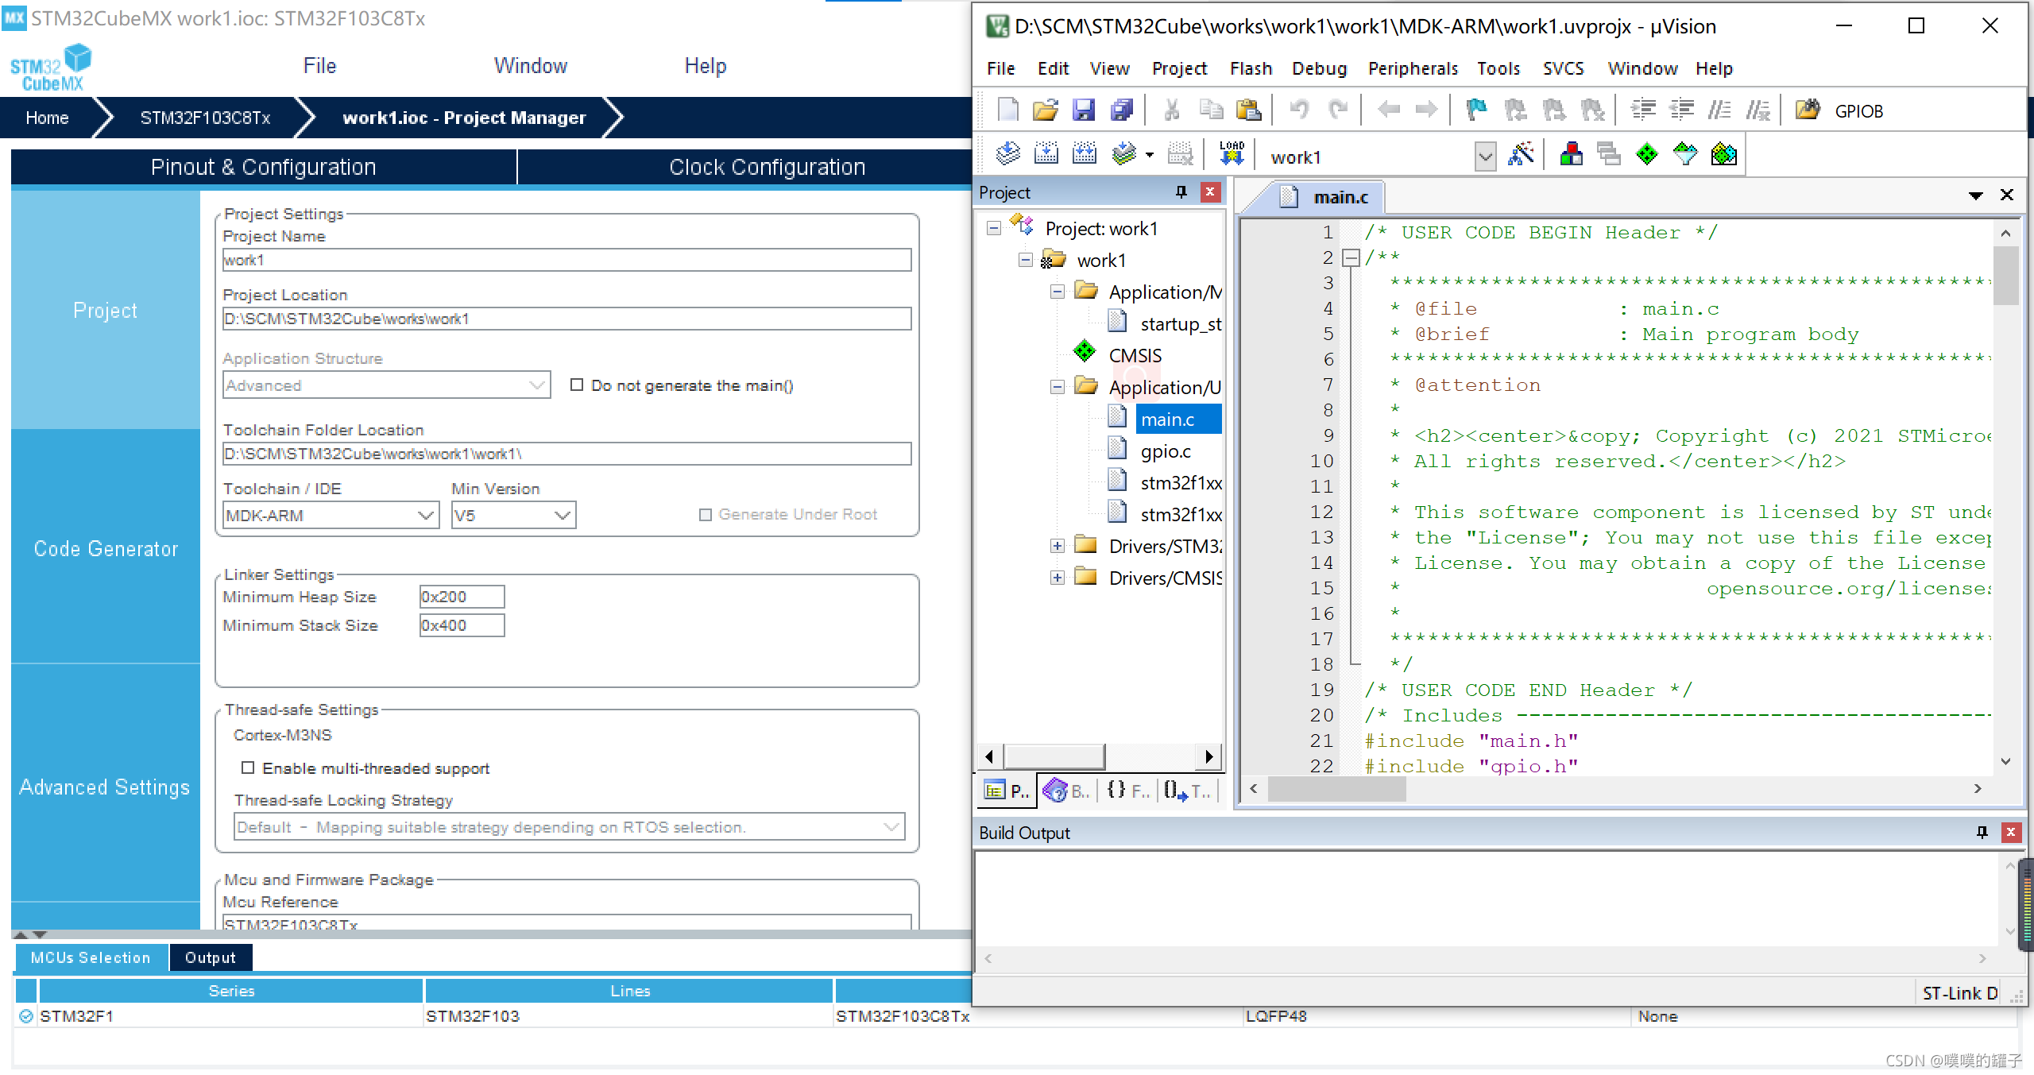Expand the Drivers/CMSIS folder in project tree

click(1057, 578)
